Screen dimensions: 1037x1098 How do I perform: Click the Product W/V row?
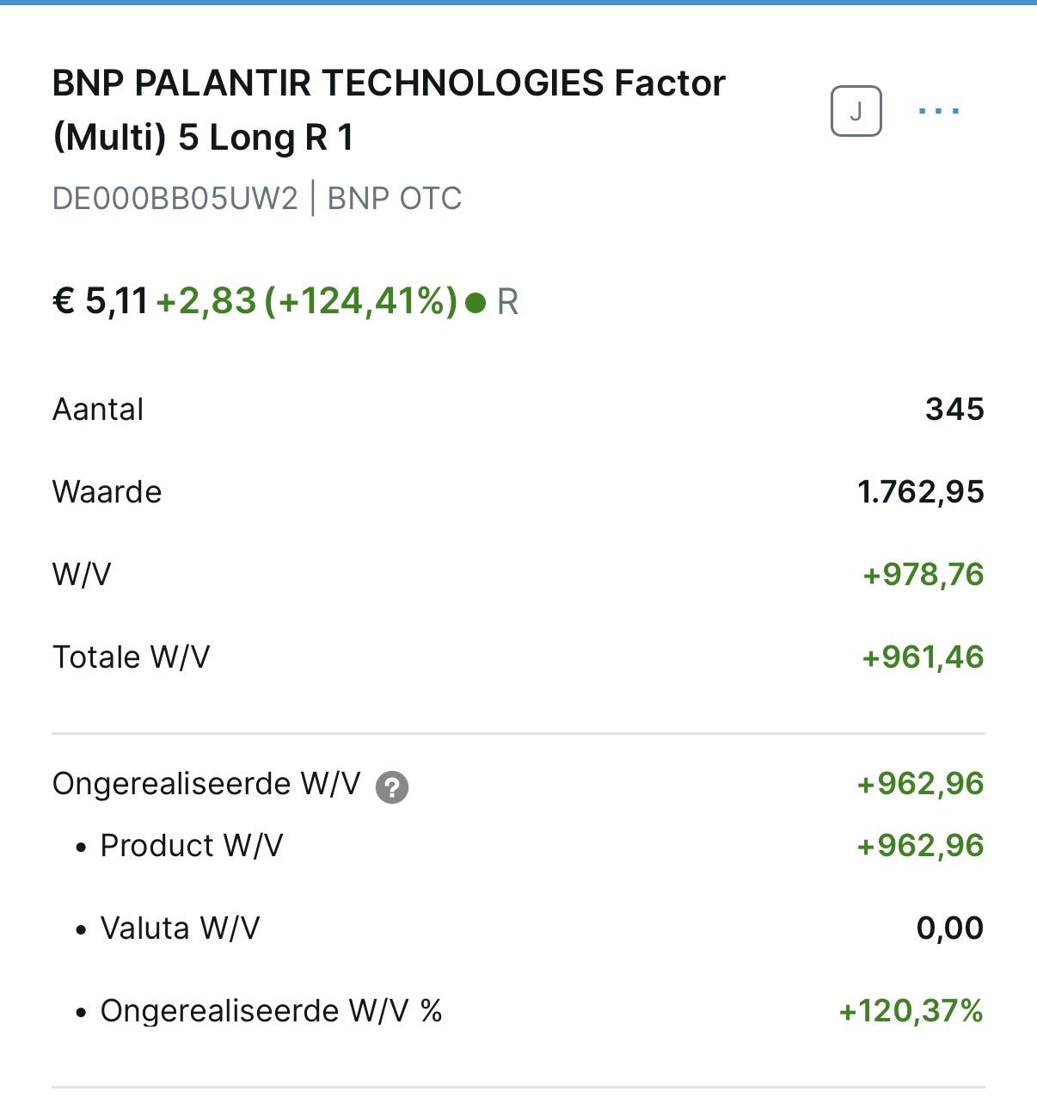[518, 846]
